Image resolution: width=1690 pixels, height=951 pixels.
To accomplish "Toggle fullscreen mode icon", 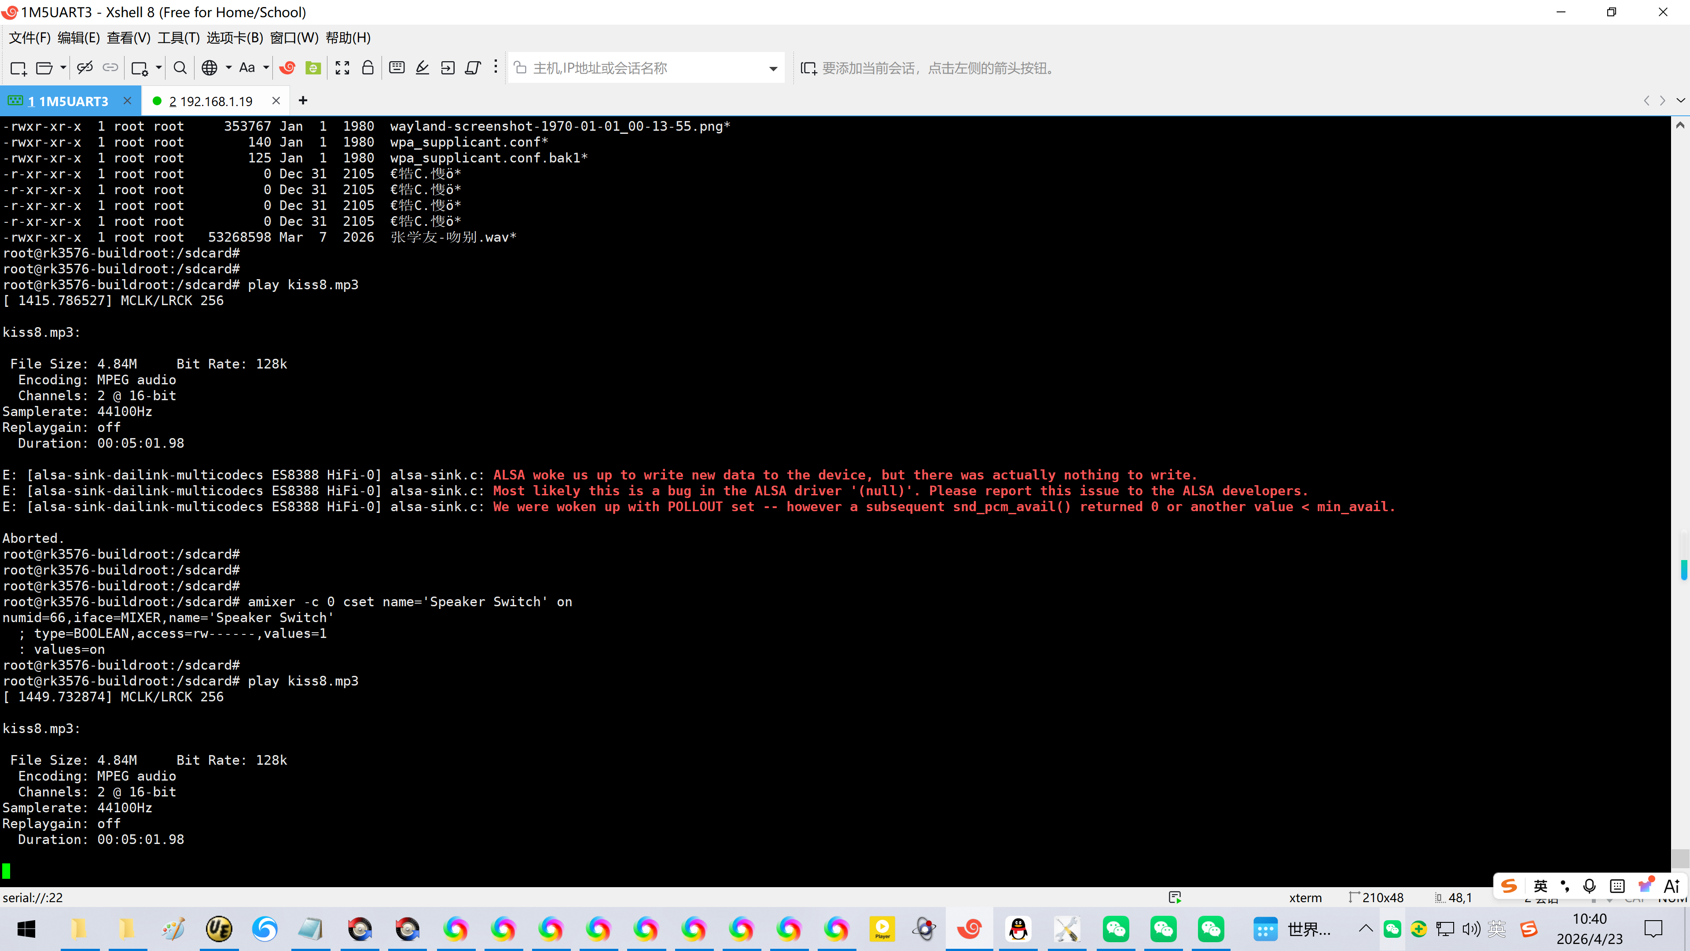I will (x=342, y=68).
